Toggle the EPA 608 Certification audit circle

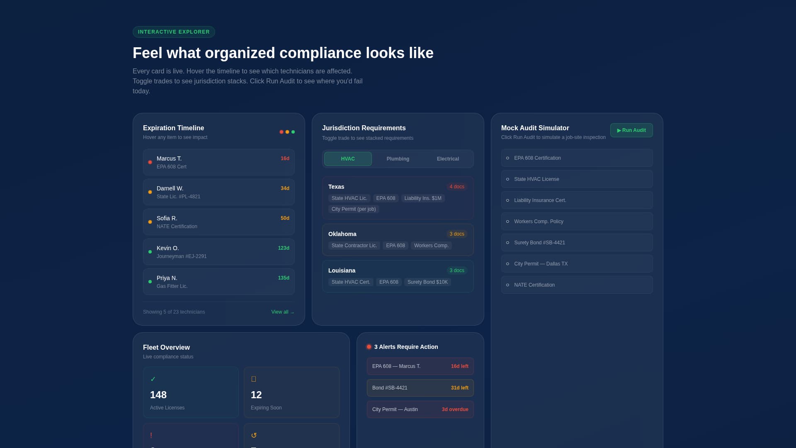[507, 158]
